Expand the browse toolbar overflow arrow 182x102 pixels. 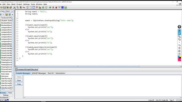point(13,14)
